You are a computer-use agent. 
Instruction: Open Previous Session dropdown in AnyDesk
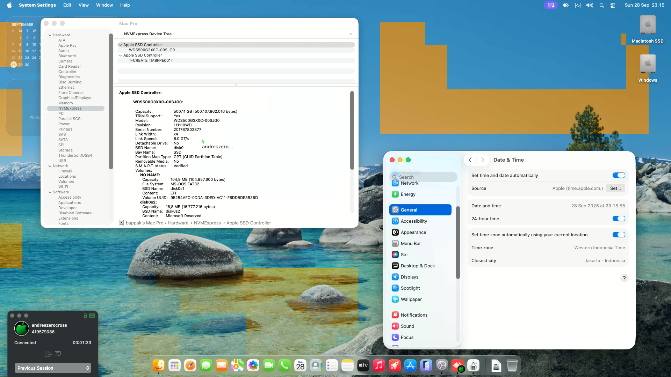point(53,368)
